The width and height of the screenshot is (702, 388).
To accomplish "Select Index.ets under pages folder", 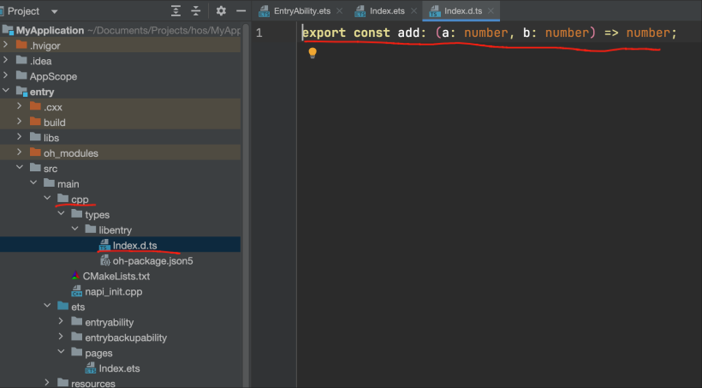I will (119, 368).
